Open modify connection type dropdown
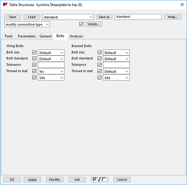This screenshot has width=187, height=185. (27, 24)
